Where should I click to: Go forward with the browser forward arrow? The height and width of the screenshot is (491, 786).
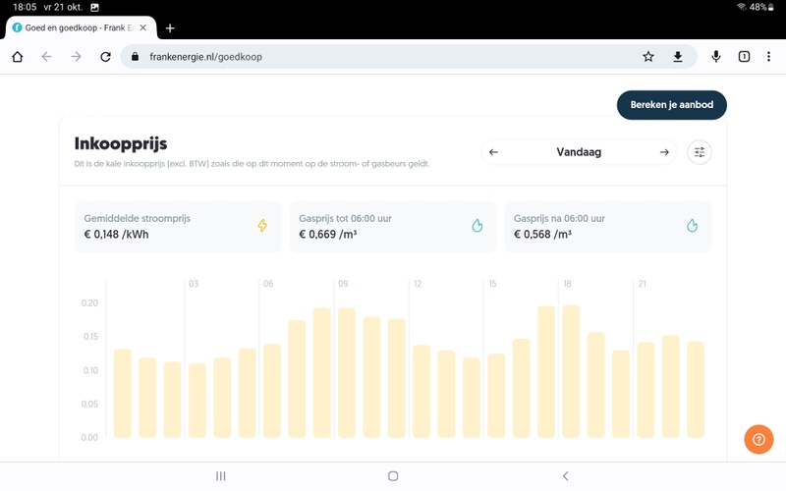77,57
